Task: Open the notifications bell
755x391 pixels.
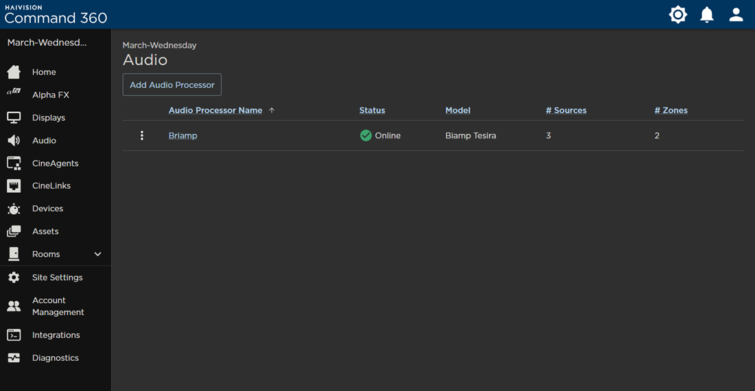Action: click(x=706, y=14)
